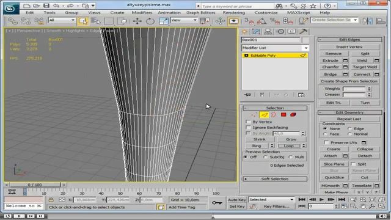Open the Hierarchy command panel tab
Image resolution: width=391 pixels, height=220 pixels.
(x=268, y=32)
